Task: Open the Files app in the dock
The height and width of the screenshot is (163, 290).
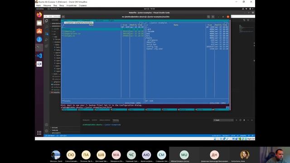Action: [39, 23]
